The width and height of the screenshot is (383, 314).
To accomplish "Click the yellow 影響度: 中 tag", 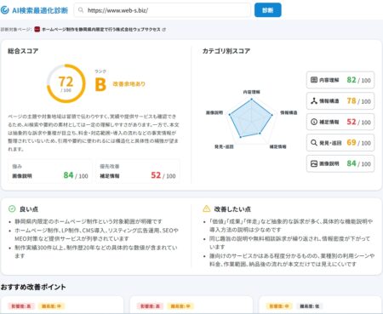I will (x=279, y=306).
